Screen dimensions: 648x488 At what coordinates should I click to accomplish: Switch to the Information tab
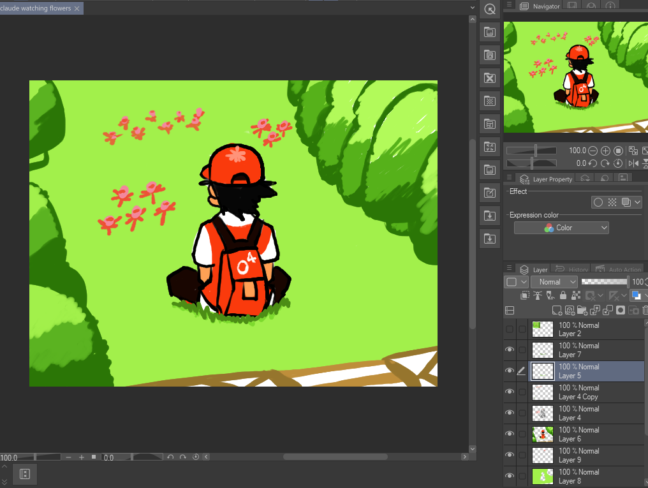click(x=610, y=5)
